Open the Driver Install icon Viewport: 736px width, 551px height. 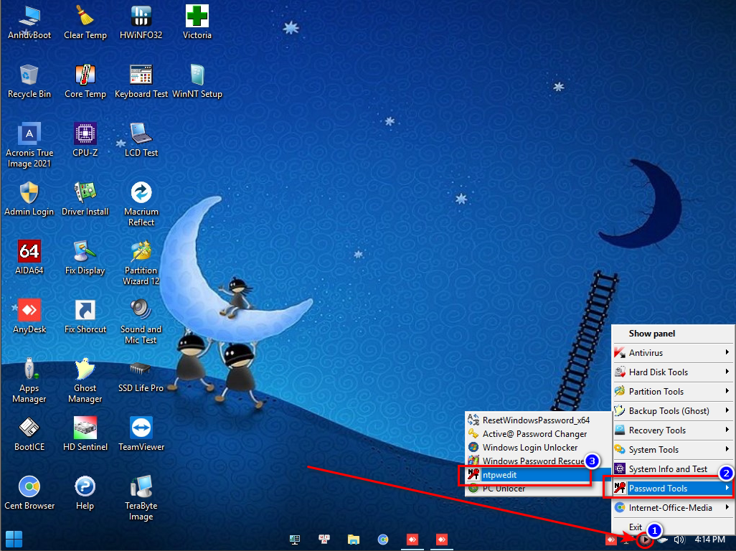click(85, 199)
